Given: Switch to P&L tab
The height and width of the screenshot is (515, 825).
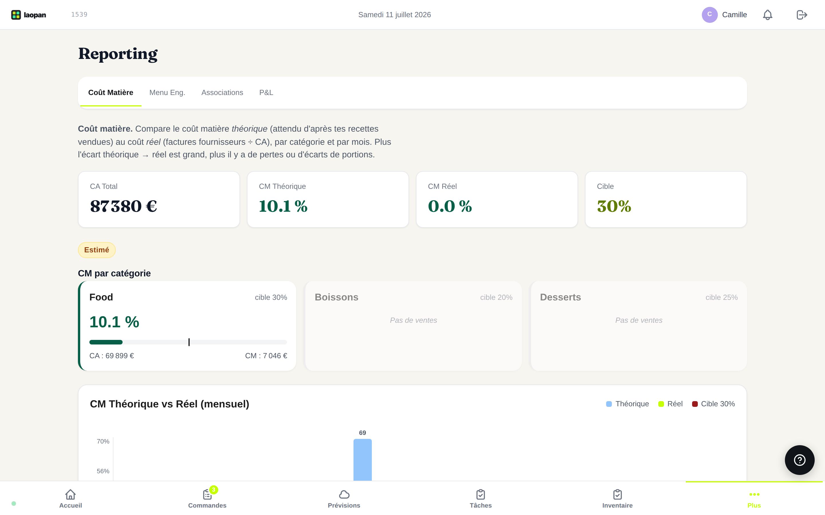Looking at the screenshot, I should tap(266, 93).
